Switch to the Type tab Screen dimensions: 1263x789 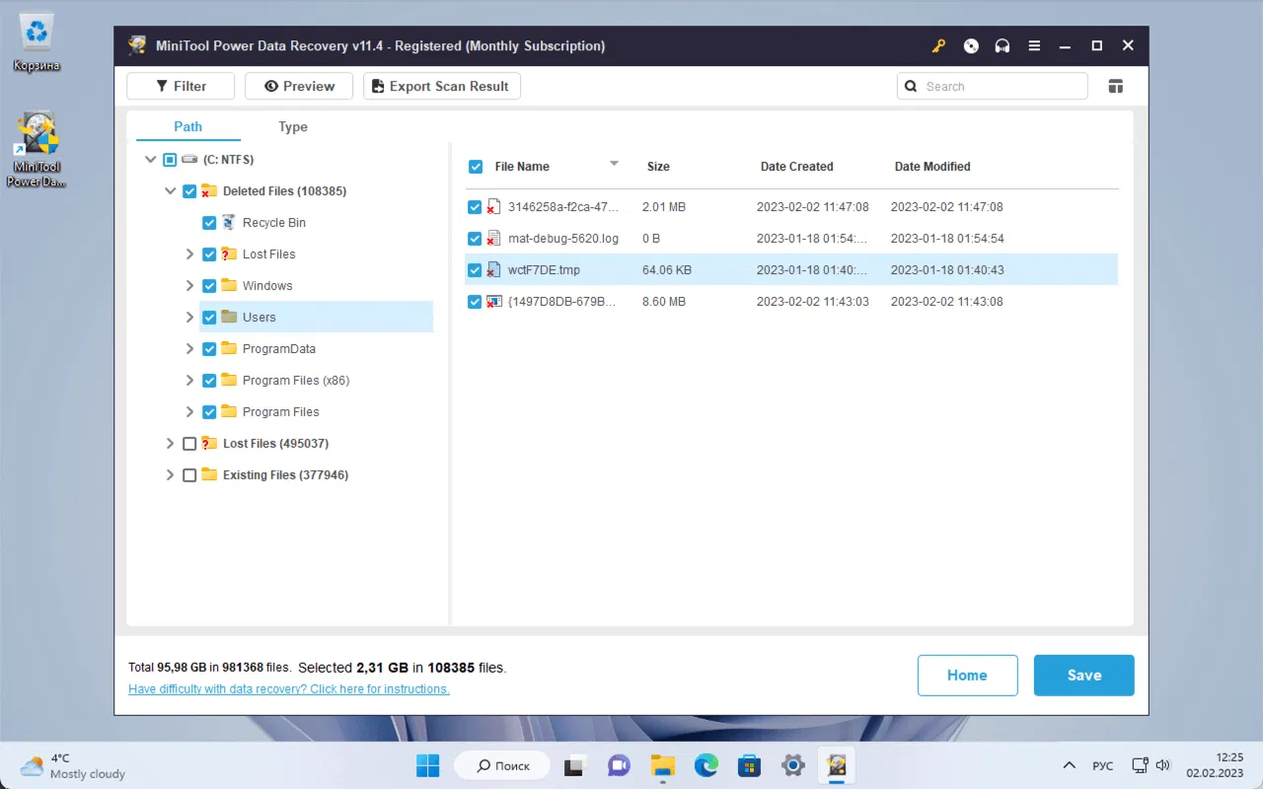(293, 126)
